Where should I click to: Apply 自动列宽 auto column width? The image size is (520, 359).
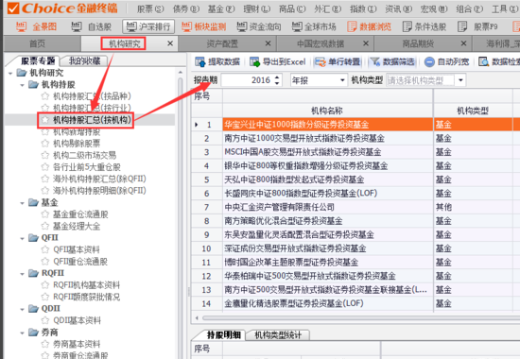pyautogui.click(x=446, y=61)
